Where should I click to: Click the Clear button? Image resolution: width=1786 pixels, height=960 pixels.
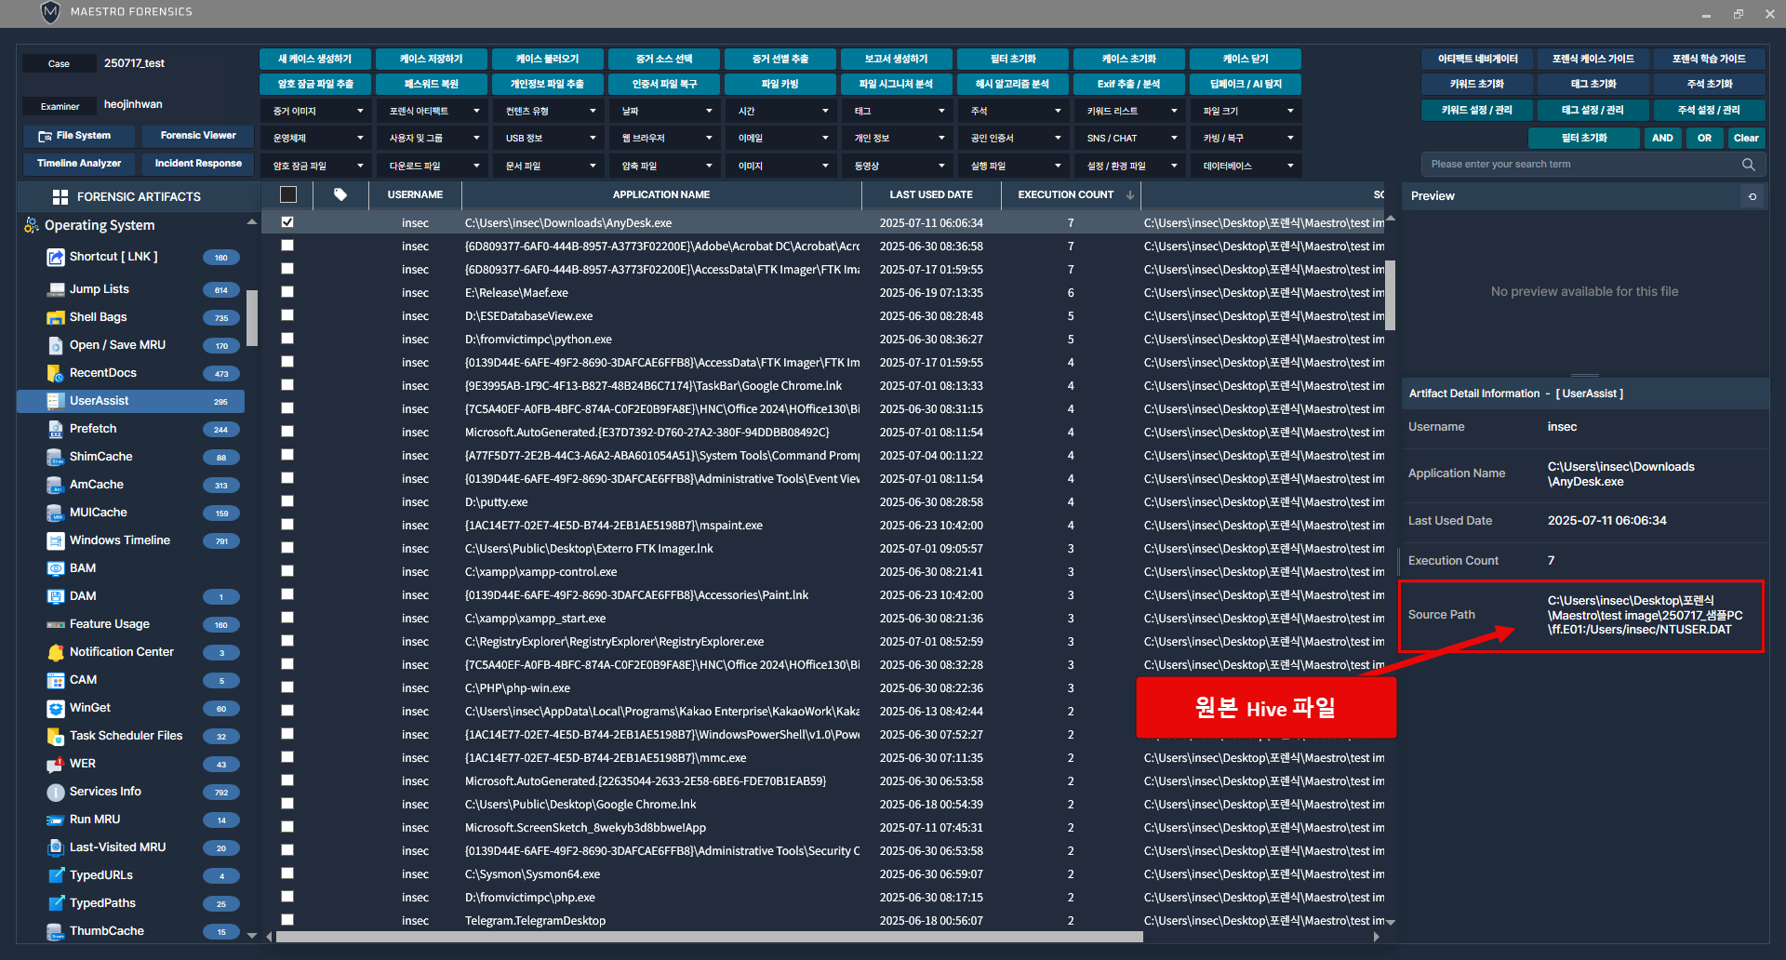pyautogui.click(x=1745, y=138)
